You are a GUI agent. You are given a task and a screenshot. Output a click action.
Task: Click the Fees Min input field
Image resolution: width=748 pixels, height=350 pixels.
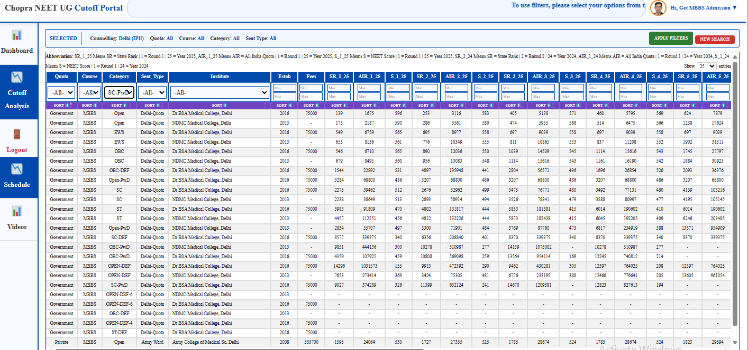click(x=311, y=88)
